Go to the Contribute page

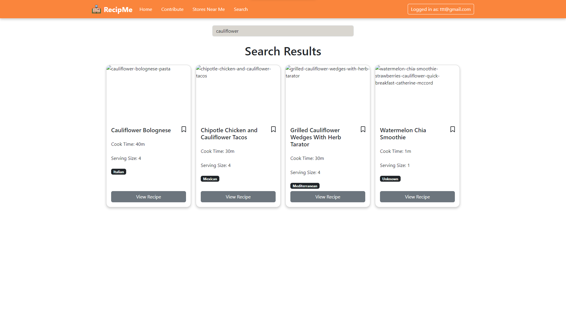pos(172,9)
